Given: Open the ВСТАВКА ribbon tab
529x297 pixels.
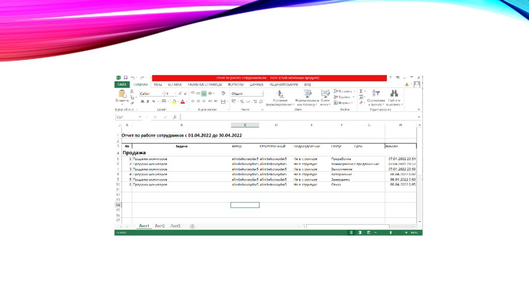Looking at the screenshot, I should click(x=175, y=85).
